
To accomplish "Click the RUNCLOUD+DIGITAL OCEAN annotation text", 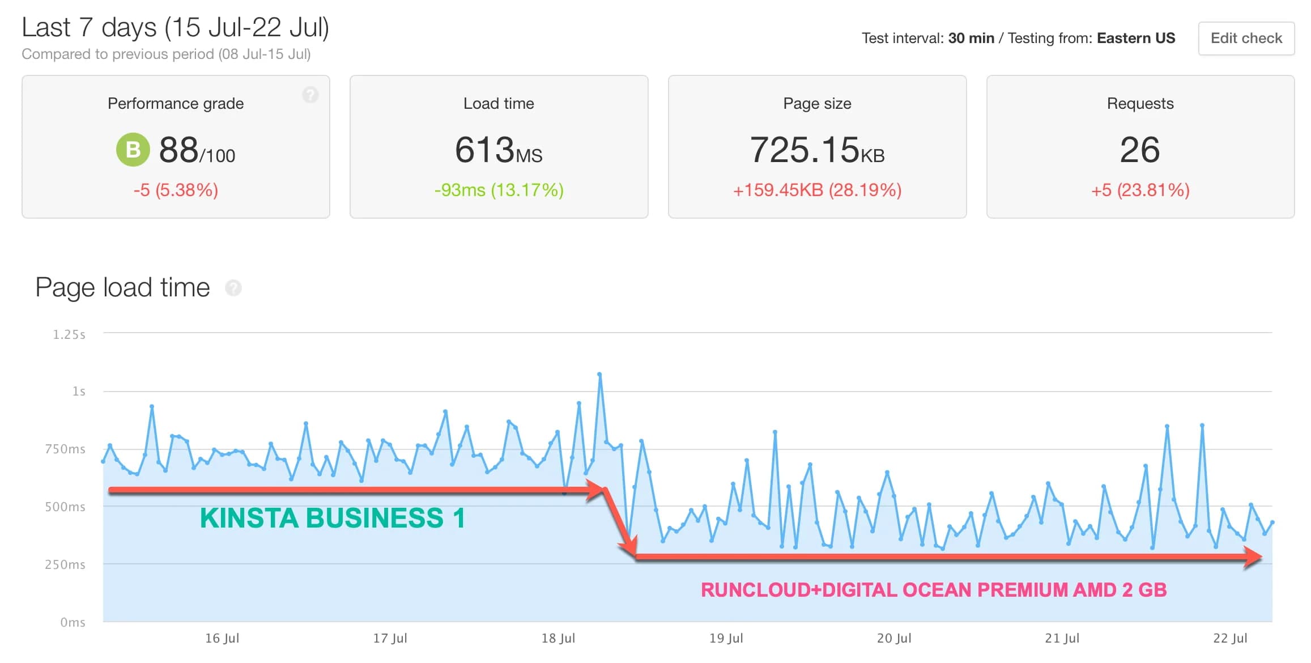I will point(934,590).
